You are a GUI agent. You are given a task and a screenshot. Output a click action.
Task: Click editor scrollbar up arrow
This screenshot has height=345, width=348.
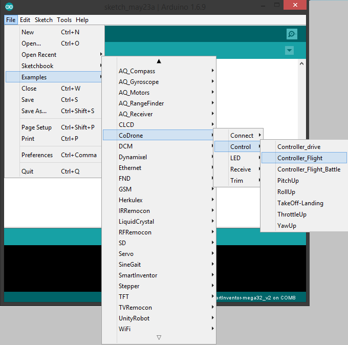[x=301, y=63]
